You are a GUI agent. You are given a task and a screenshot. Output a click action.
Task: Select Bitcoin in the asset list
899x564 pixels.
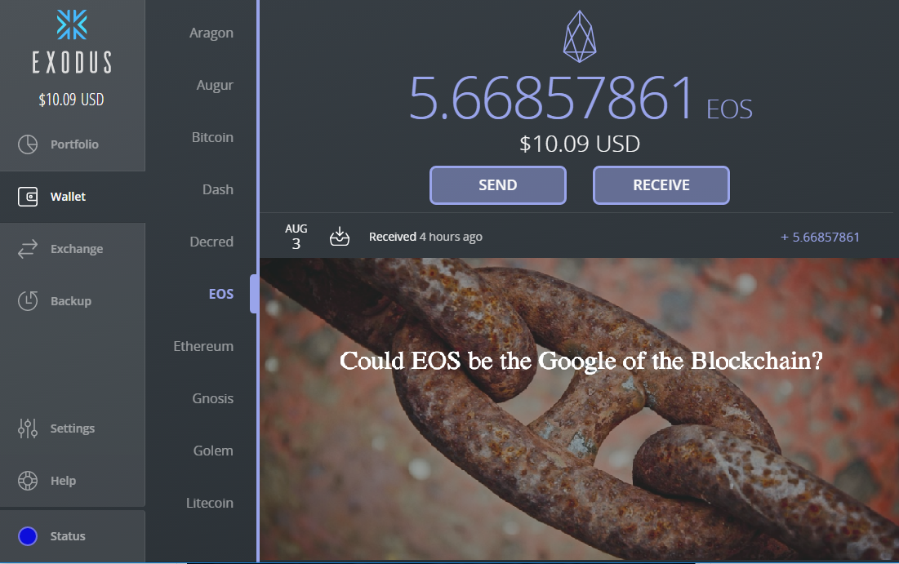coord(212,138)
